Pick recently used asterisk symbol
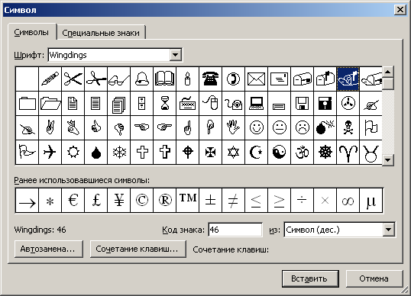Viewport: 411px width, 296px height. coord(50,201)
